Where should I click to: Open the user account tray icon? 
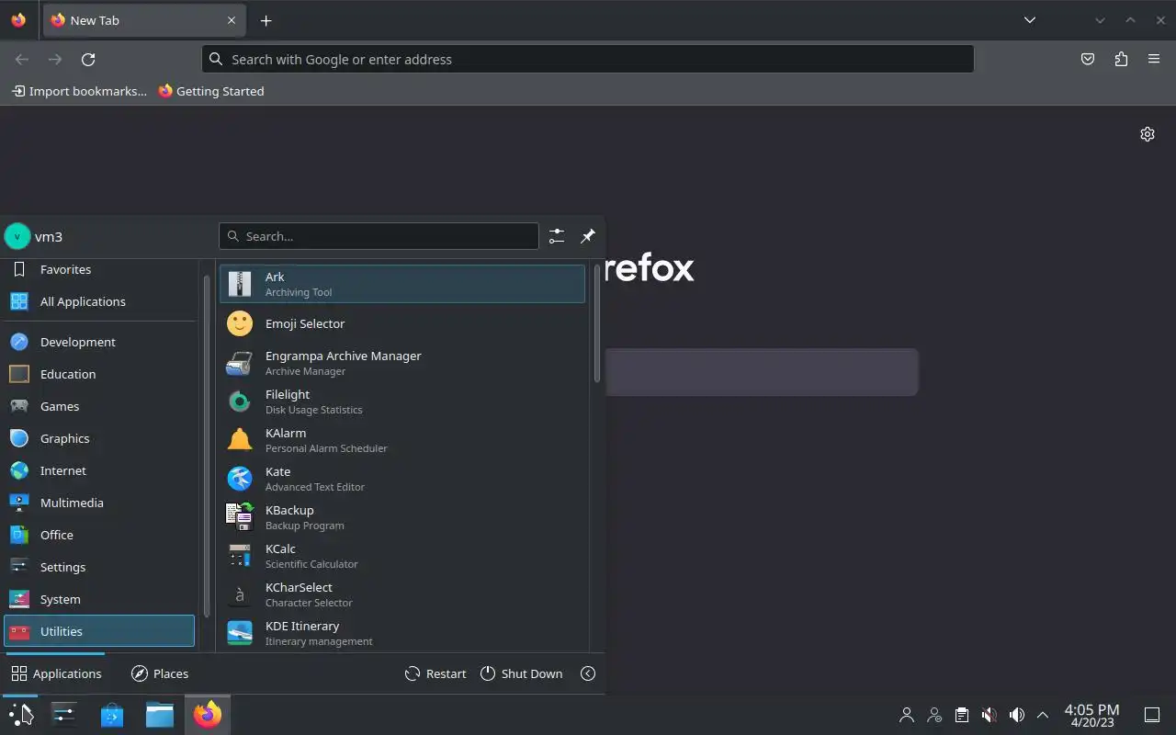coord(907,715)
